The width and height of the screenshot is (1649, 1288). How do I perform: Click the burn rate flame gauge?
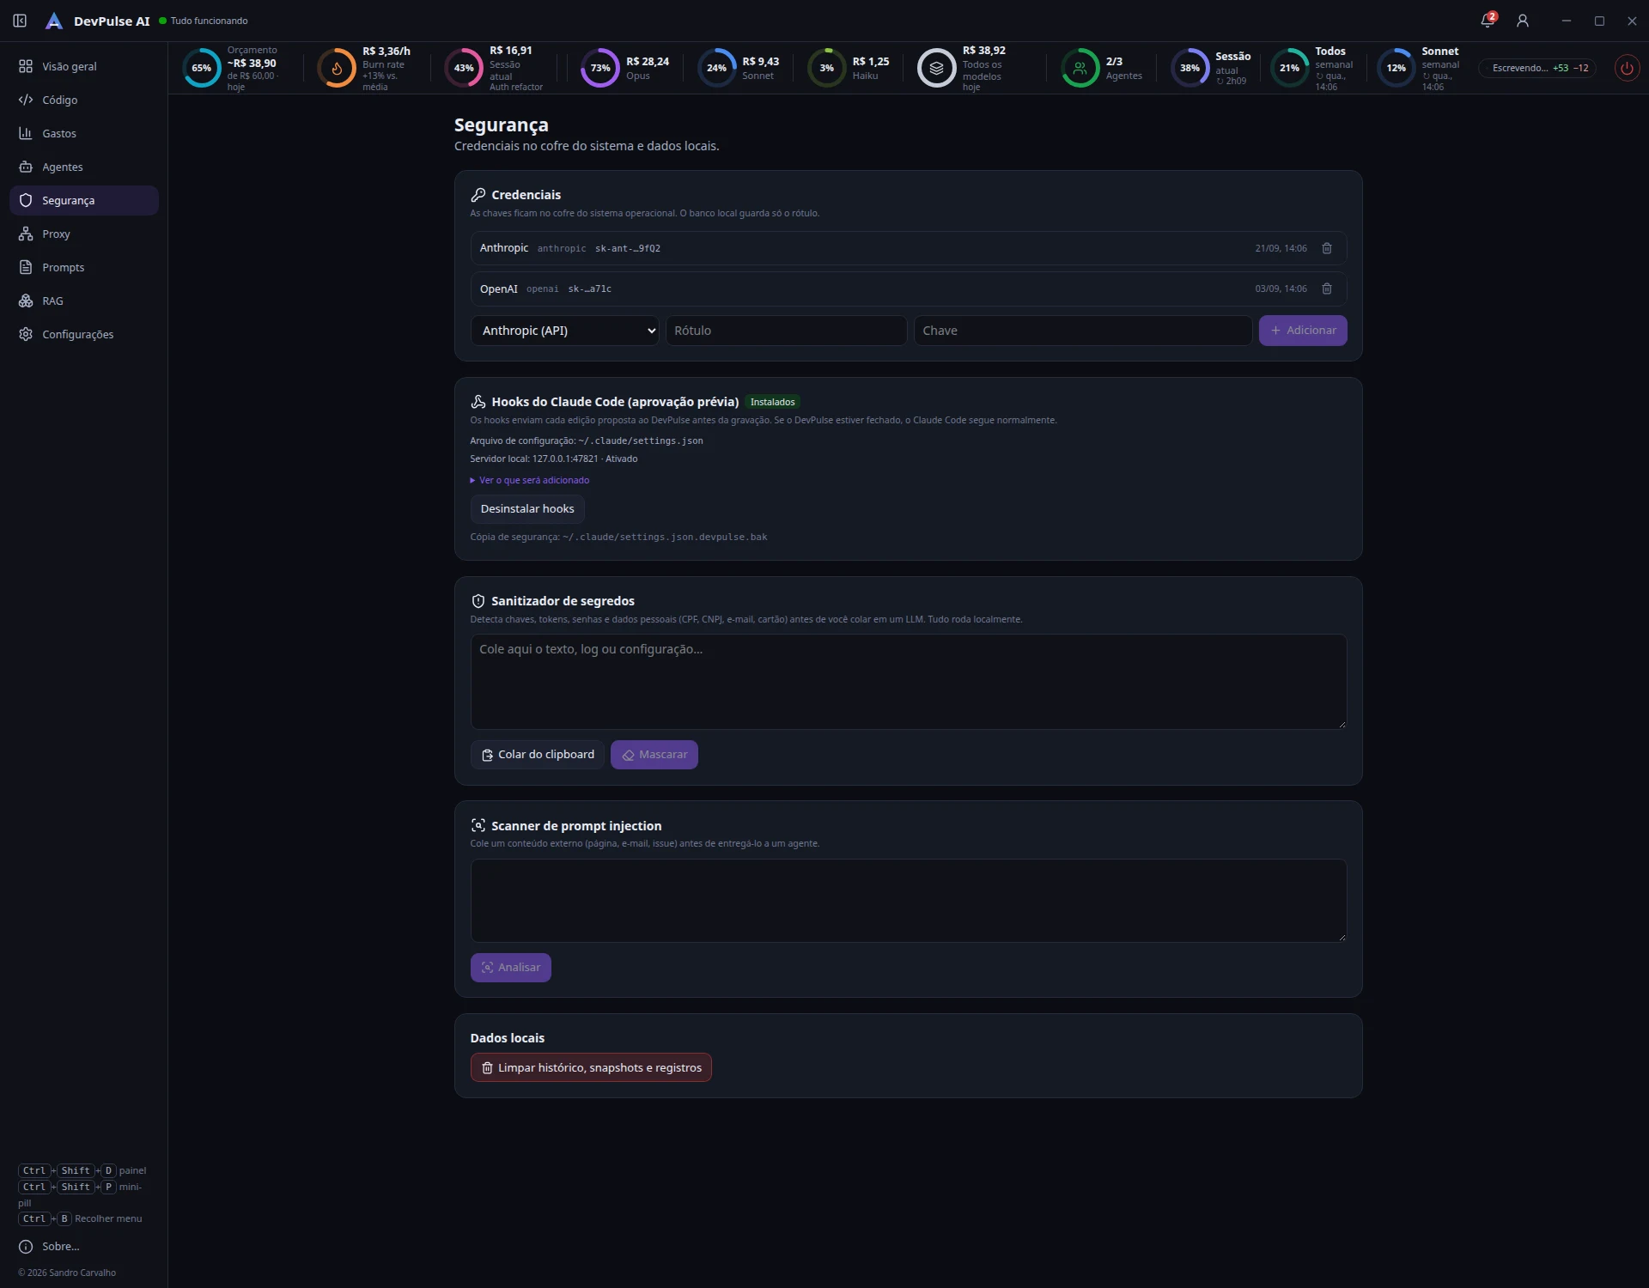click(337, 68)
